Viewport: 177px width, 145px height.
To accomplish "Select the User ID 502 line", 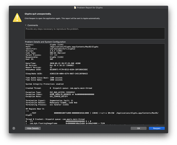I will 39,59.
